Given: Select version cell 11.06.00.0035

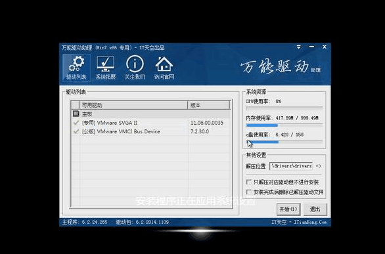Looking at the screenshot, I should pyautogui.click(x=207, y=123).
